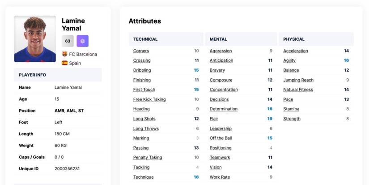Click the Agility attribute link
Image resolution: width=369 pixels, height=185 pixels.
(x=289, y=60)
